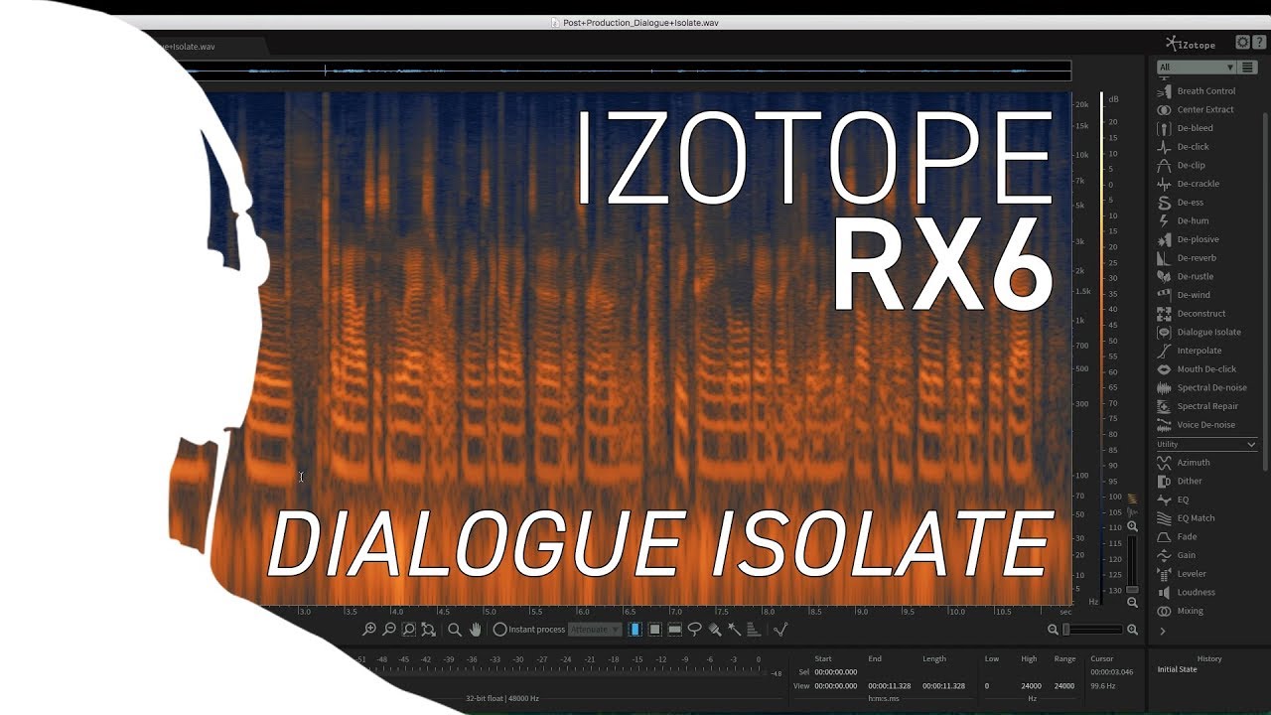Select the Frequency selection tool
Screen dimensions: 1271x715
674,630
